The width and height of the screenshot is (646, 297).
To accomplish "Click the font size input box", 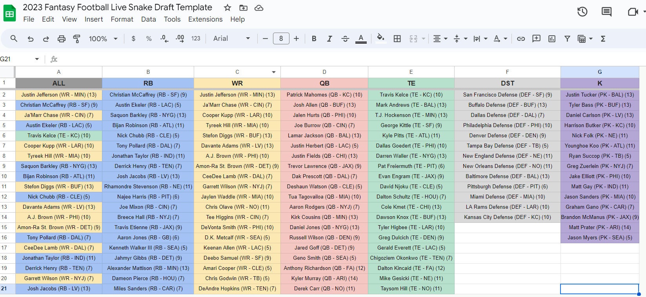I will [281, 38].
